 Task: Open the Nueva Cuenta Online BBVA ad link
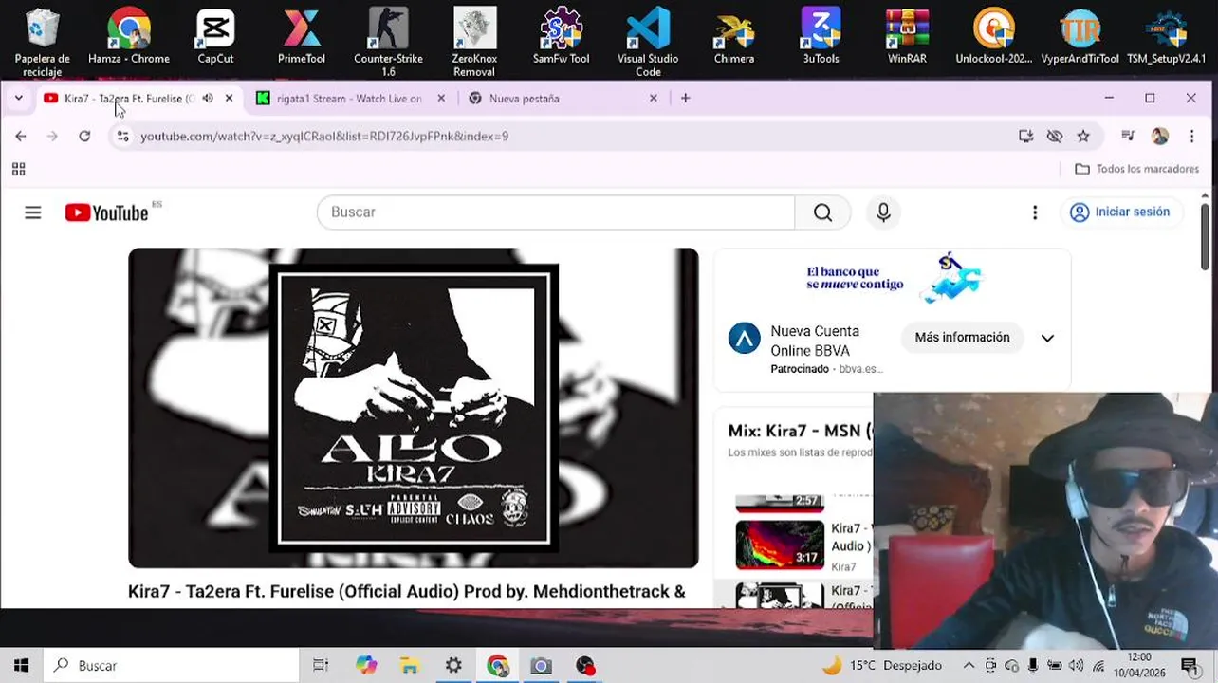point(815,341)
